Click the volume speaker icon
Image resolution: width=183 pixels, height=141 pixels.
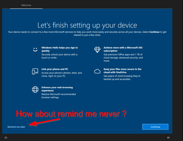coord(168,137)
